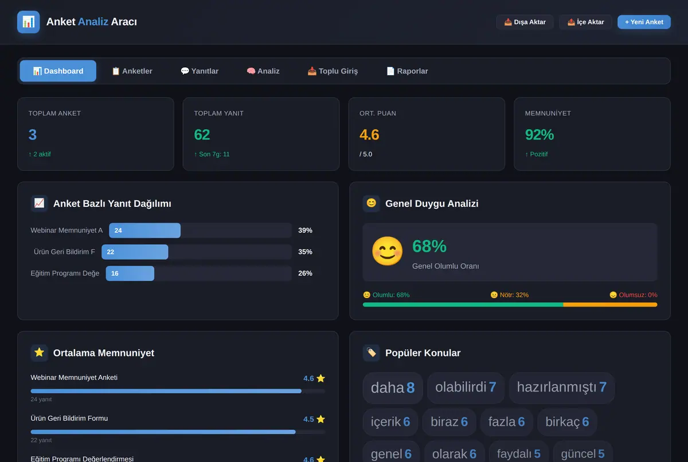Click the Webinar Memnuniyet Anketi rating progress bar

(178, 391)
